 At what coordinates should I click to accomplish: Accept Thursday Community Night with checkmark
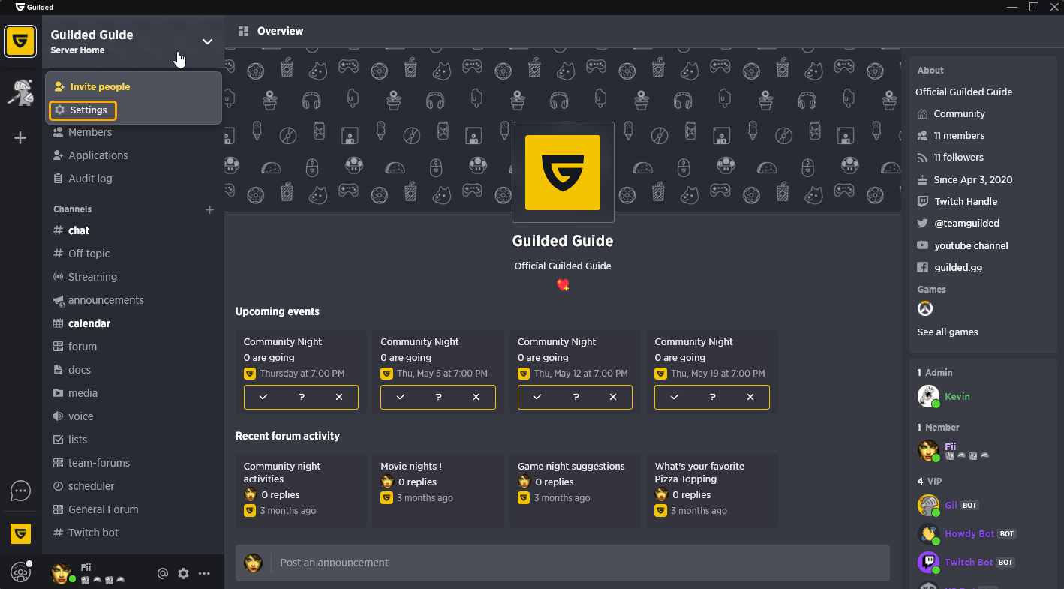pyautogui.click(x=263, y=397)
